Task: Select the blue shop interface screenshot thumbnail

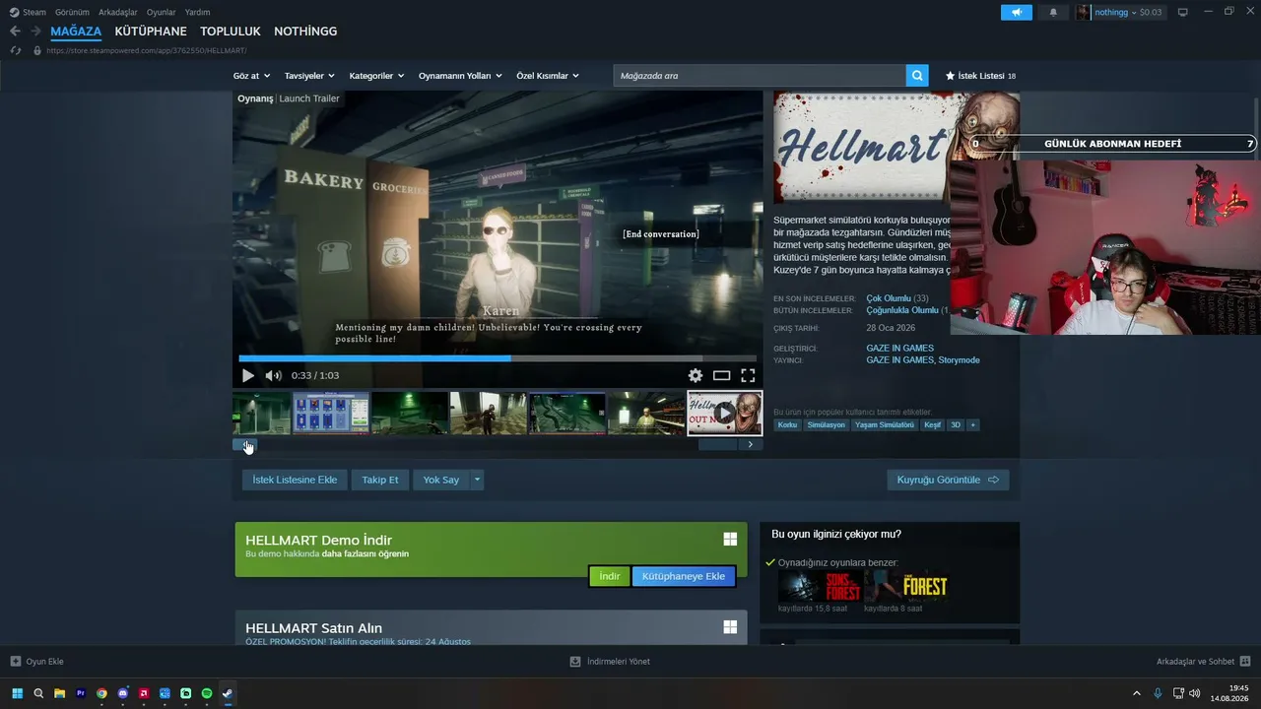Action: (332, 414)
